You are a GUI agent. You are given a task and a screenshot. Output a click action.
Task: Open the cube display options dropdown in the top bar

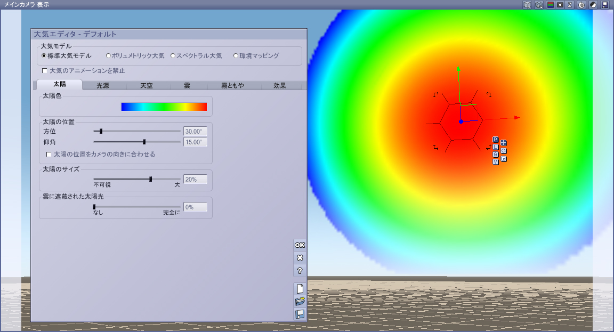[x=527, y=5]
